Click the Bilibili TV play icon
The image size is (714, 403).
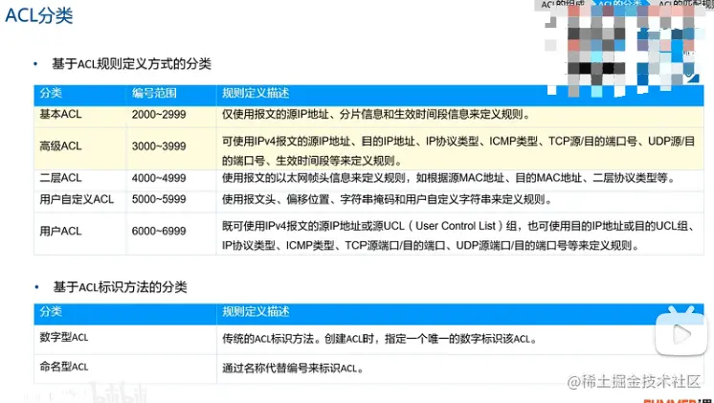point(681,331)
